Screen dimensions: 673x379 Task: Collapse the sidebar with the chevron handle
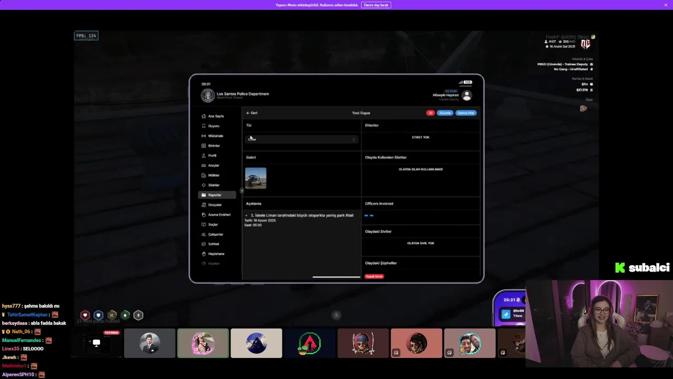pos(242,191)
